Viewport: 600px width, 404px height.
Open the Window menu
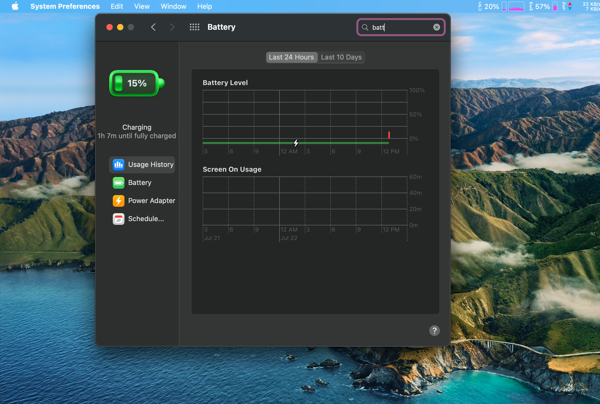173,6
